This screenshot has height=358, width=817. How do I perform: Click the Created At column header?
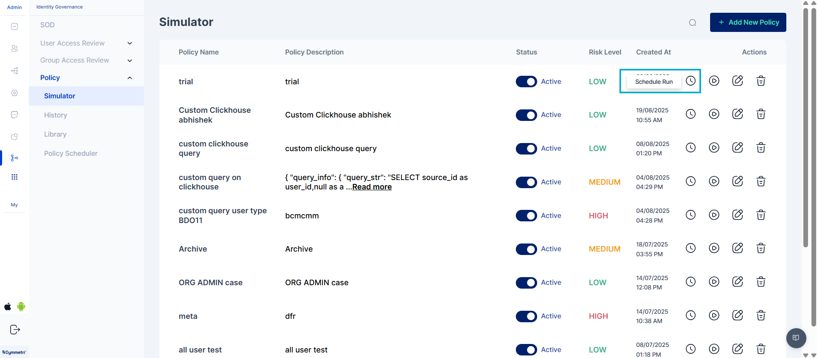point(653,52)
